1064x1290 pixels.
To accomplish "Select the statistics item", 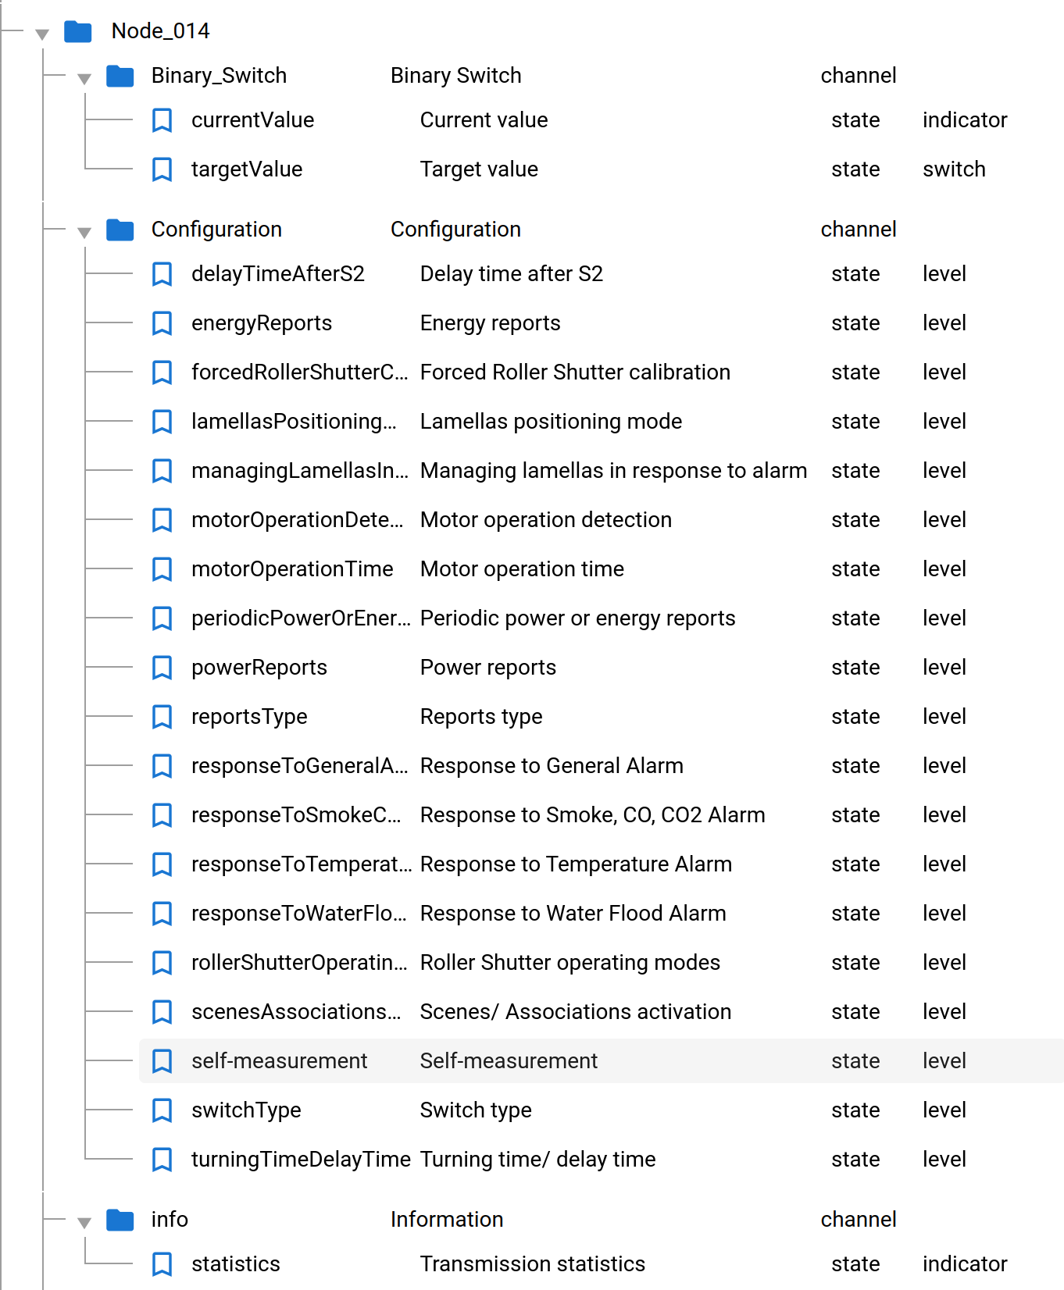I will 236,1264.
